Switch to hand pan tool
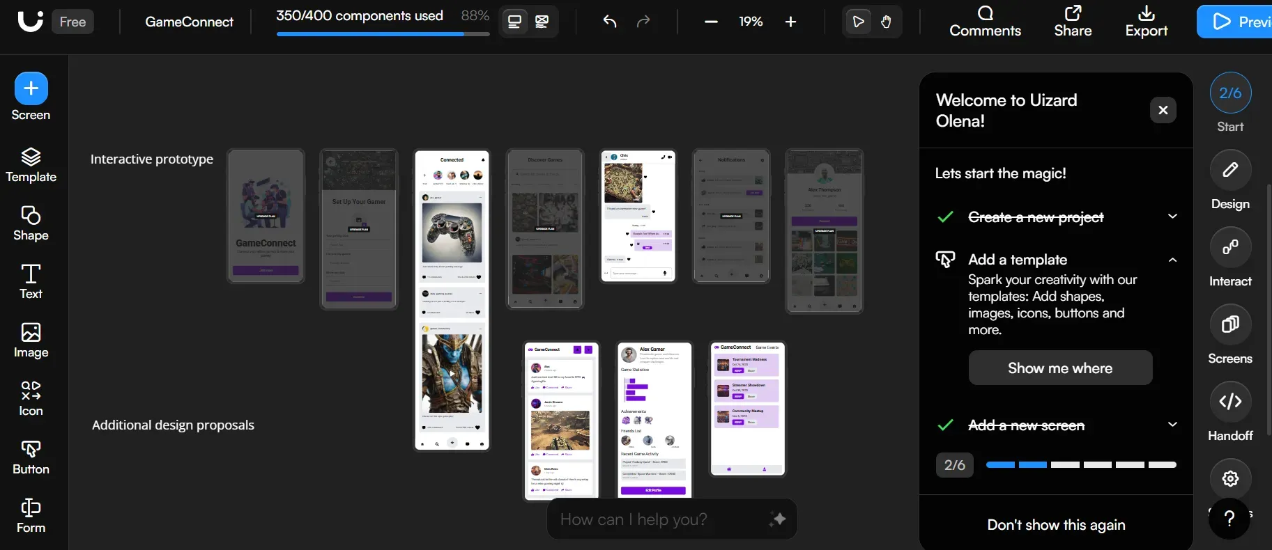The image size is (1272, 550). pos(886,22)
